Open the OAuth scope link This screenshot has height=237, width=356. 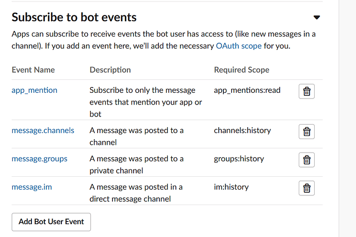pyautogui.click(x=238, y=46)
